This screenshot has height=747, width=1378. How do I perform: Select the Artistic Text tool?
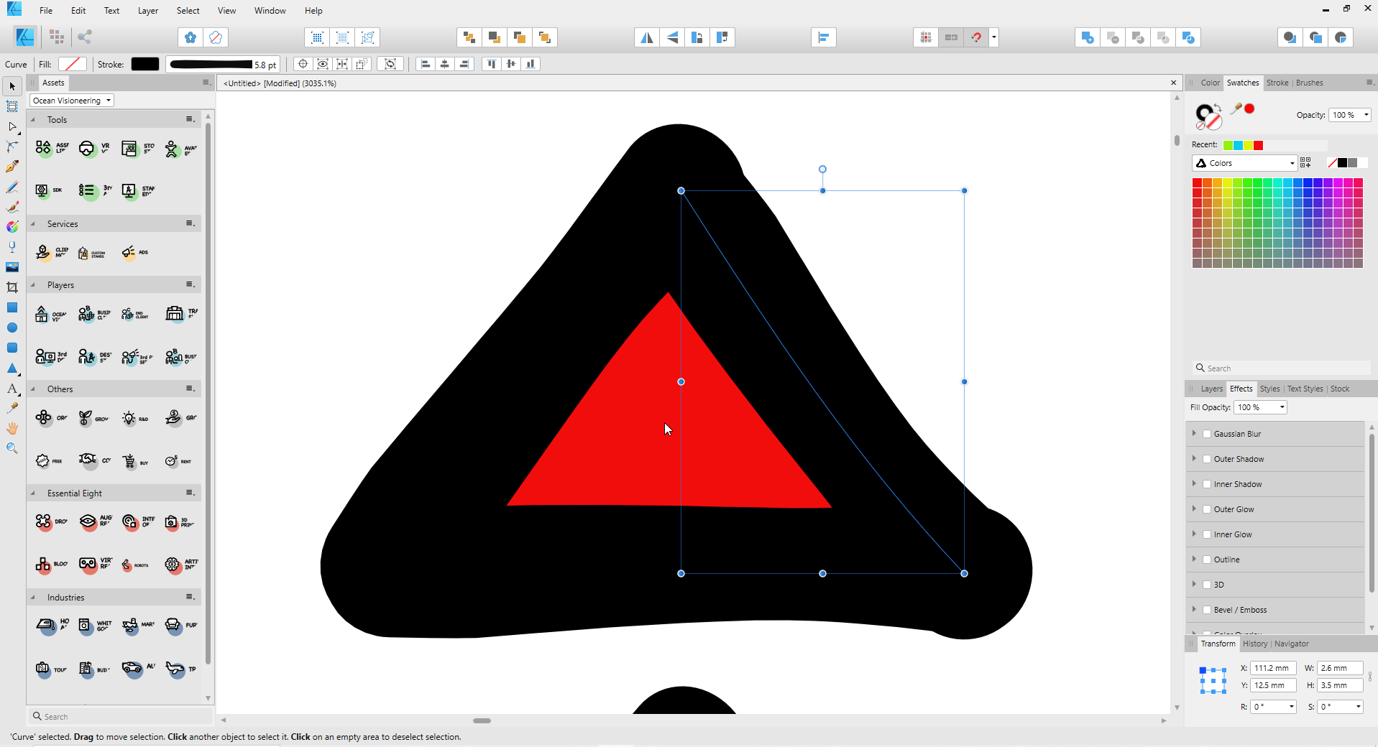coord(12,389)
